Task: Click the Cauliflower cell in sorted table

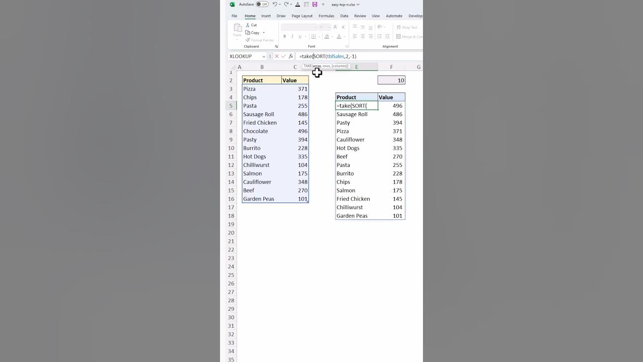Action: (x=357, y=140)
